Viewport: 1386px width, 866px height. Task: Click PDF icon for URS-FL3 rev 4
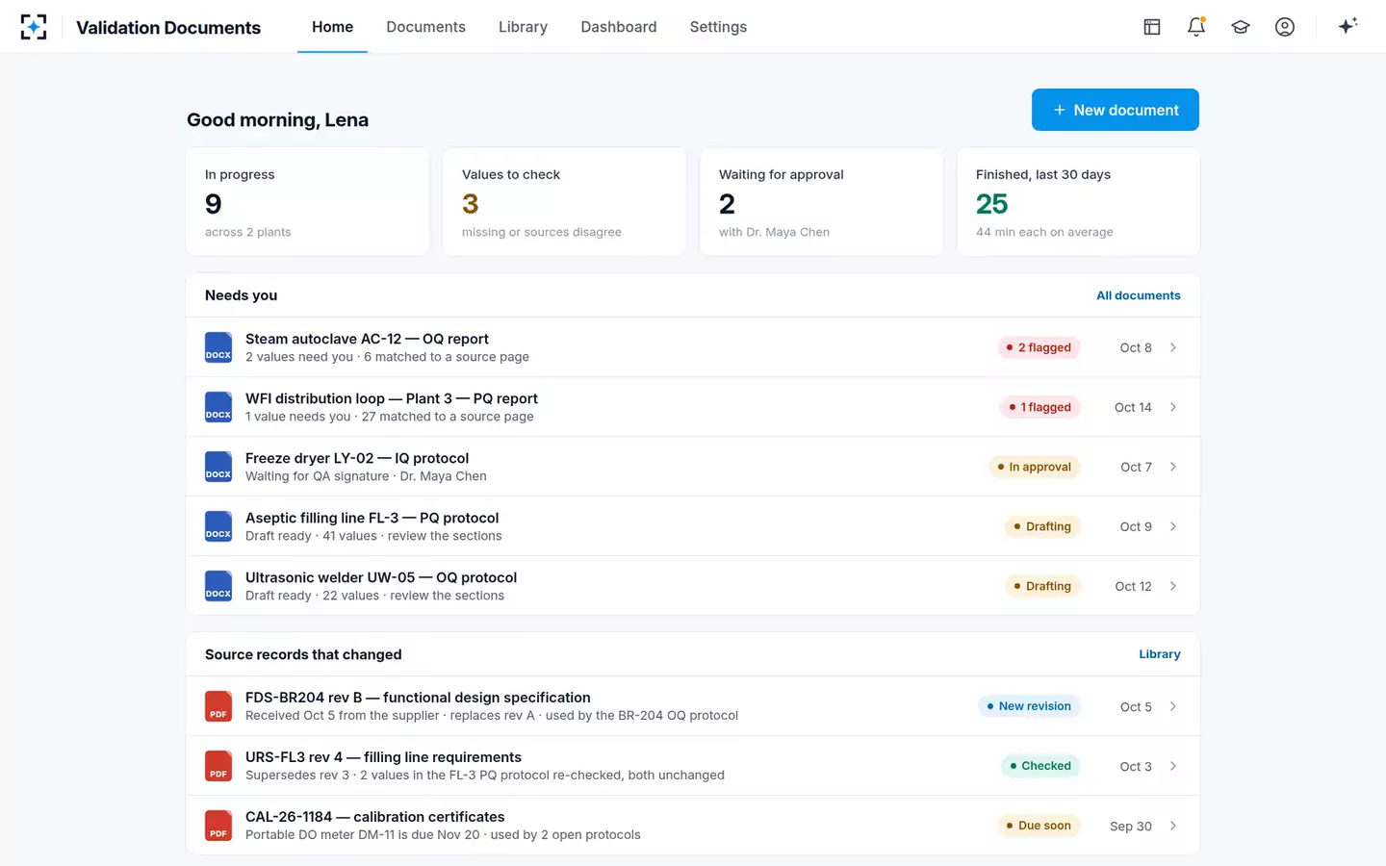point(218,766)
